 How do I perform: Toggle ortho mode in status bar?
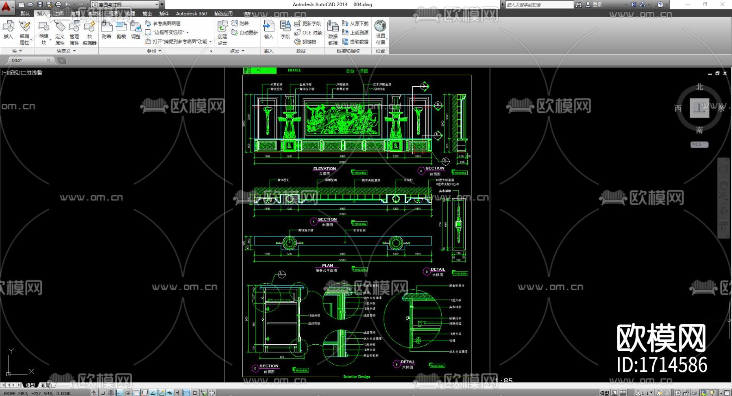click(120, 393)
